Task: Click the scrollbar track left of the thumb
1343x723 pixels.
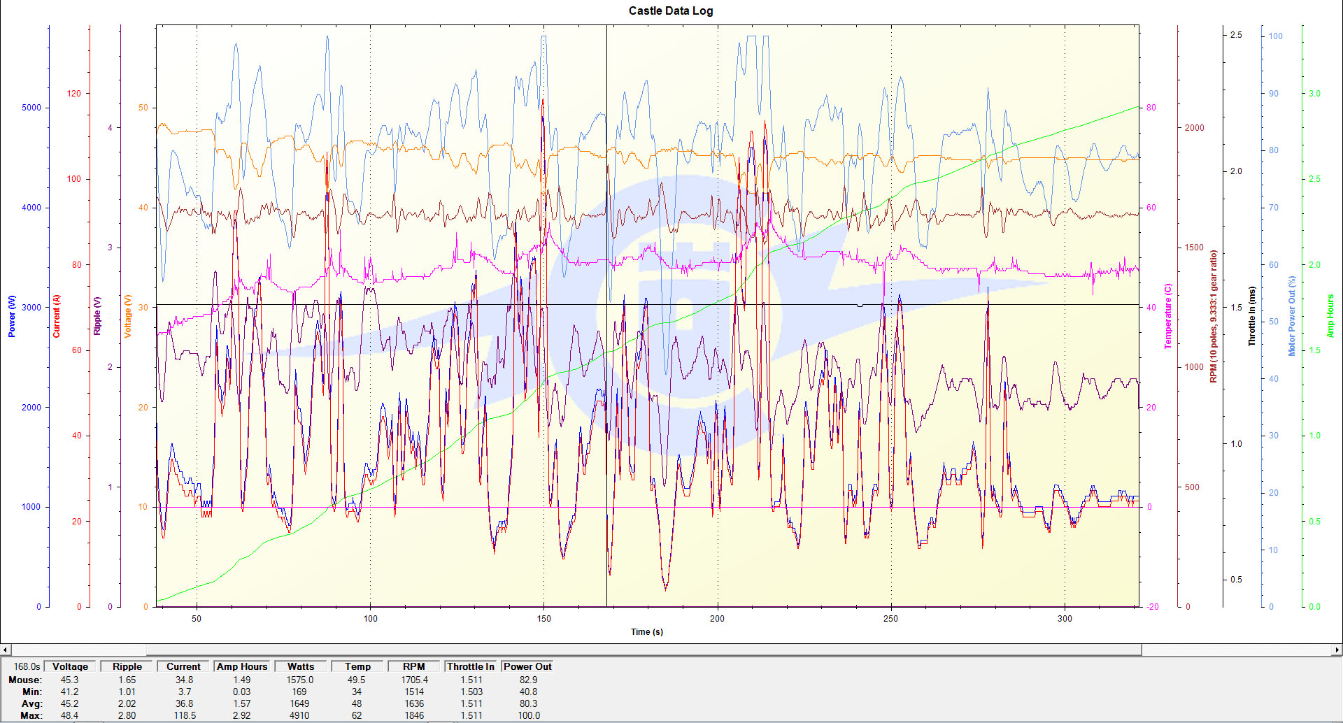Action: [78, 650]
